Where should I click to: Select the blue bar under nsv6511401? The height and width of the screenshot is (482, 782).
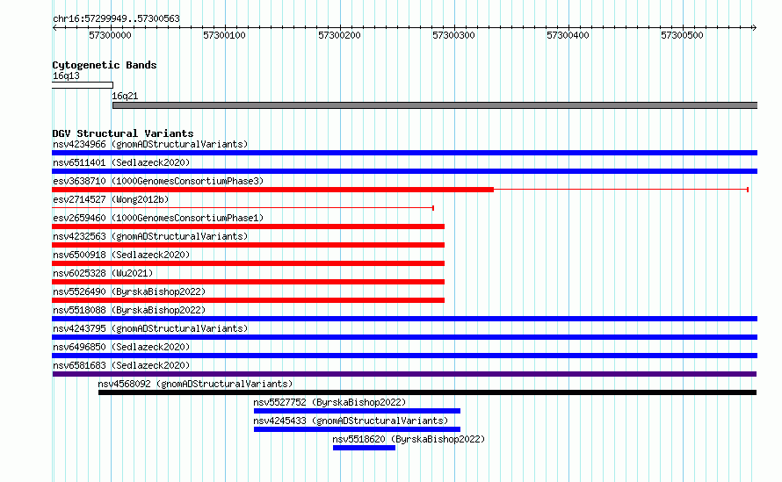coord(404,171)
